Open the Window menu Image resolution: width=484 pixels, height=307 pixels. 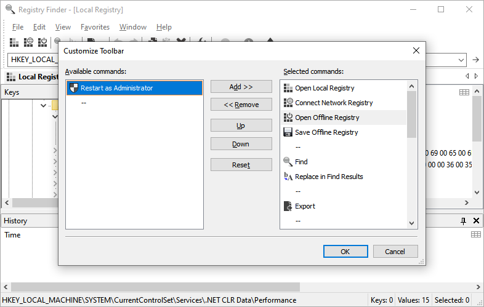click(133, 27)
